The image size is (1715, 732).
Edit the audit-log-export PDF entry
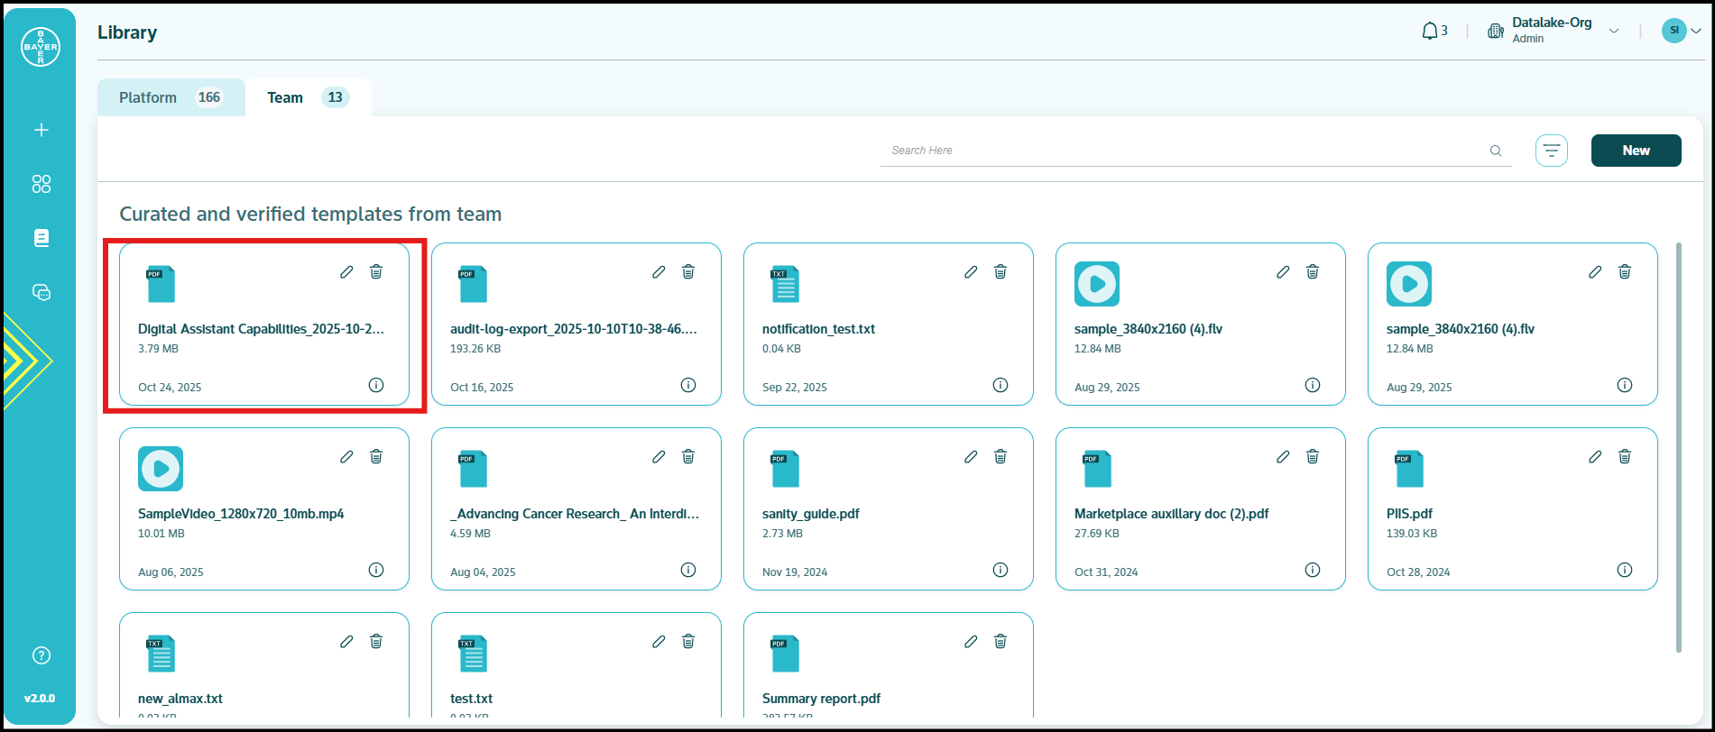coord(659,271)
